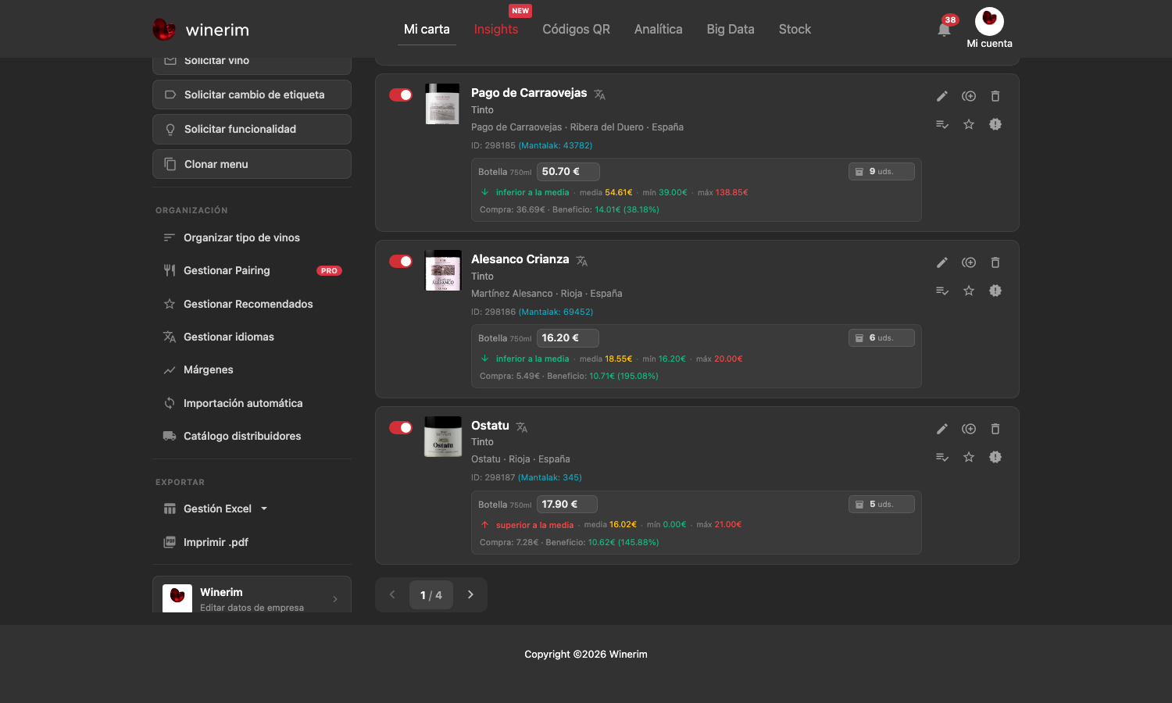Open Solicitar cambio de etiqueta
The image size is (1172, 703).
[x=252, y=95]
